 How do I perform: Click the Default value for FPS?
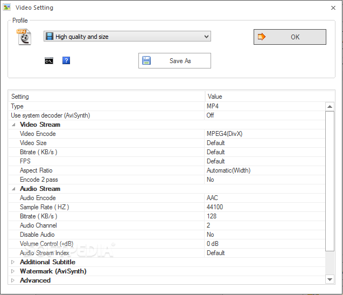(216, 161)
